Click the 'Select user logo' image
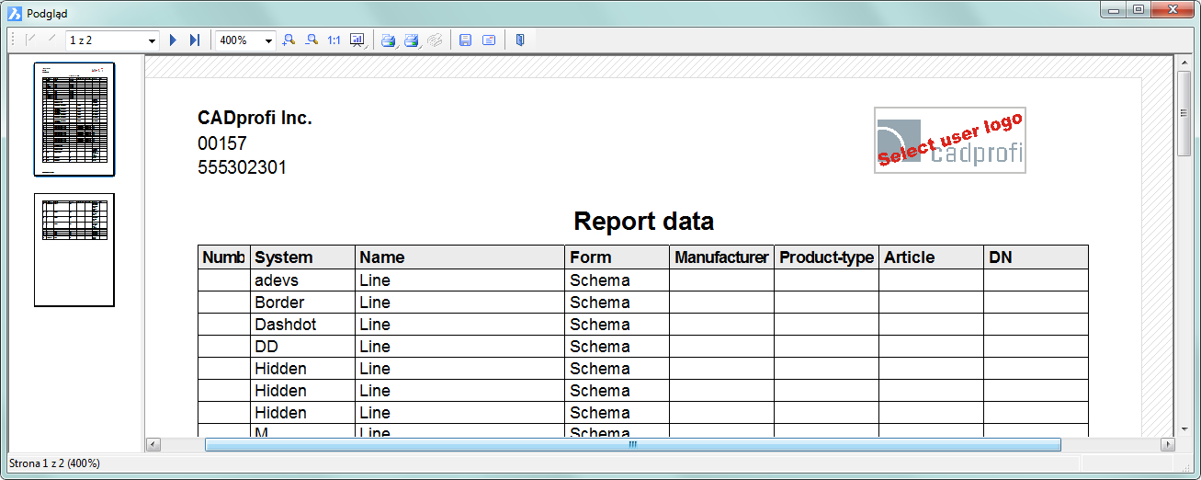The width and height of the screenshot is (1201, 480). (949, 140)
